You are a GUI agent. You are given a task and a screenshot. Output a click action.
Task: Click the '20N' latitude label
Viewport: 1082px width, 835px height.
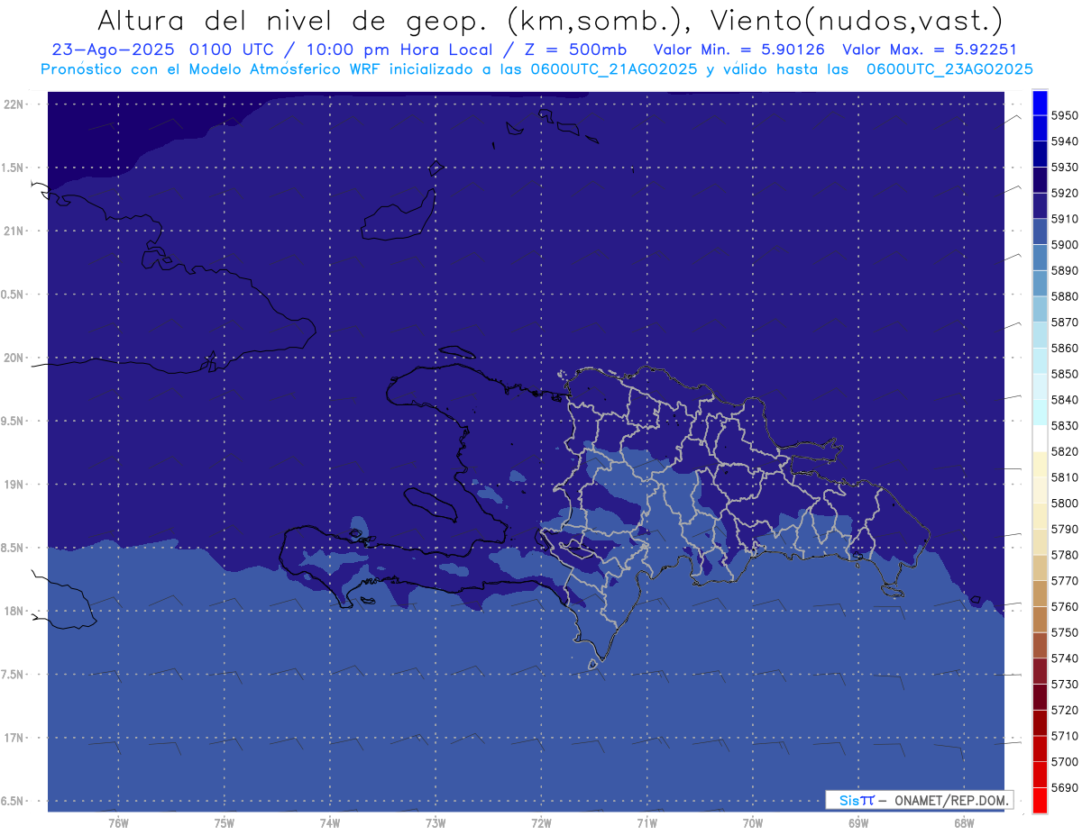[15, 359]
